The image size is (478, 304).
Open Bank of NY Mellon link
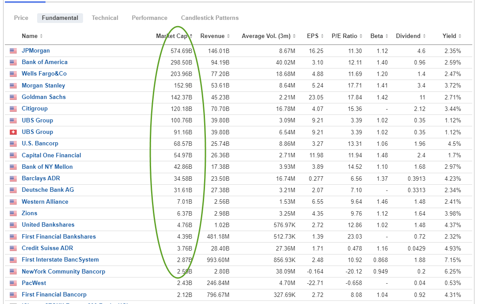pos(47,167)
